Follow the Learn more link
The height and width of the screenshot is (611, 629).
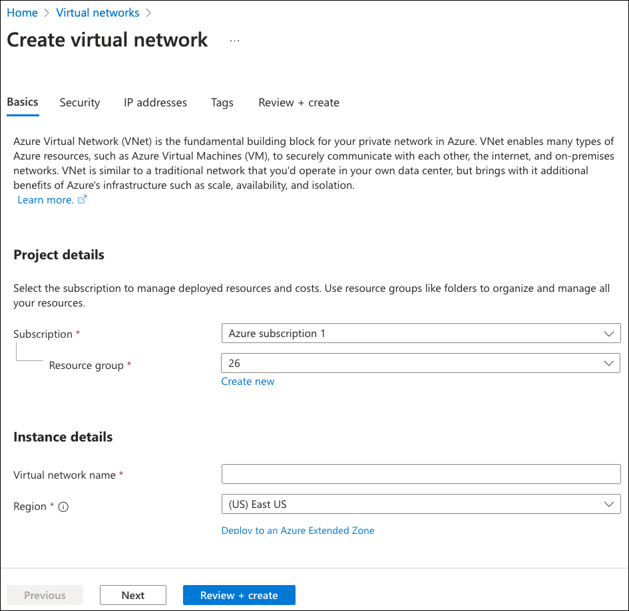point(45,200)
